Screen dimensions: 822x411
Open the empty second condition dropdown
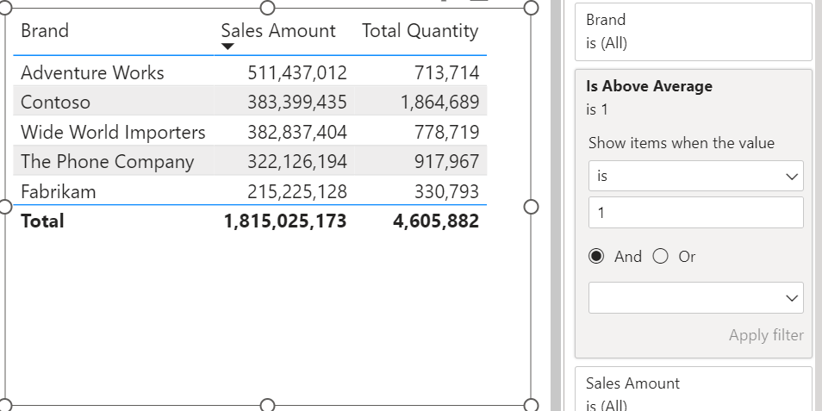(695, 297)
